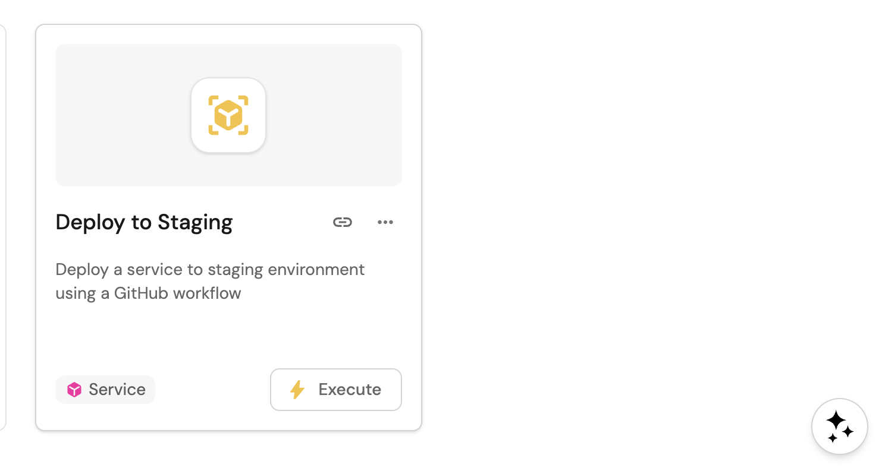Click the word Staging in the title

pos(195,222)
